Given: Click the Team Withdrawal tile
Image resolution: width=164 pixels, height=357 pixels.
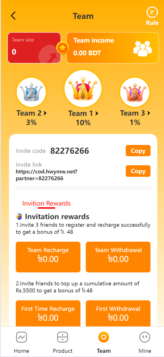Looking at the screenshot, I should (x=118, y=257).
